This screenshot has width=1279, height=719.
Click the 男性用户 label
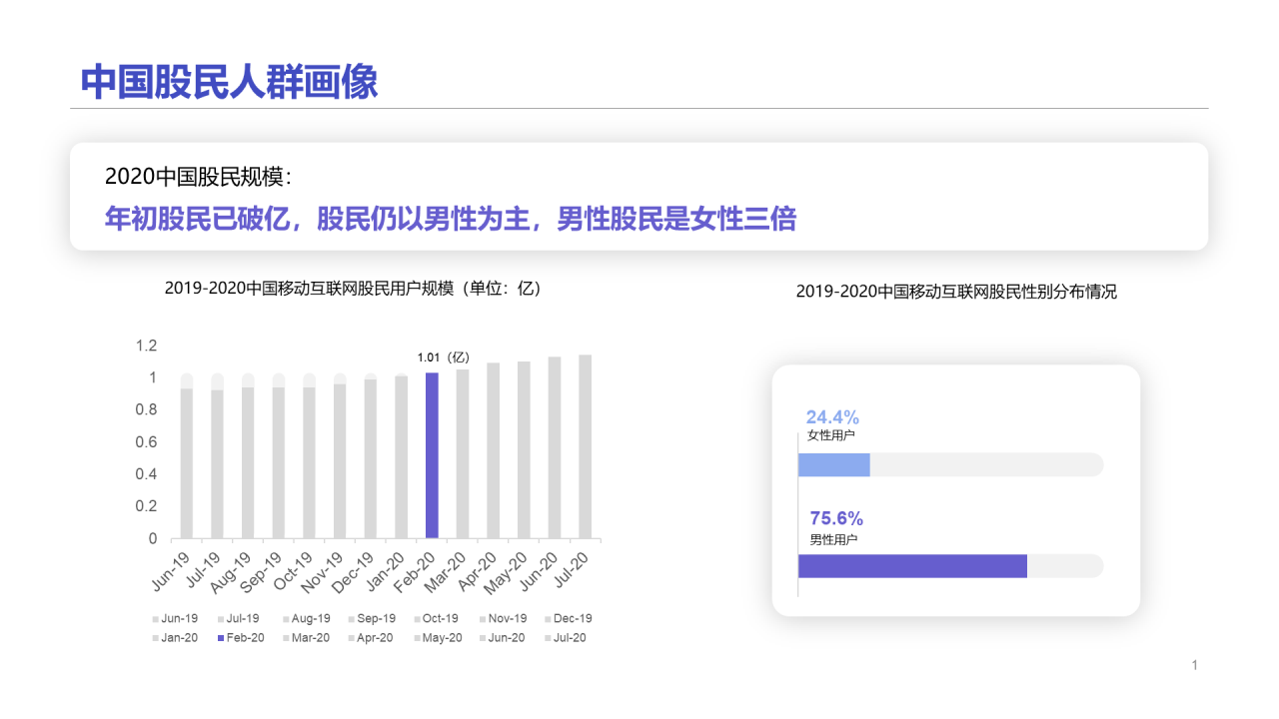tap(833, 539)
